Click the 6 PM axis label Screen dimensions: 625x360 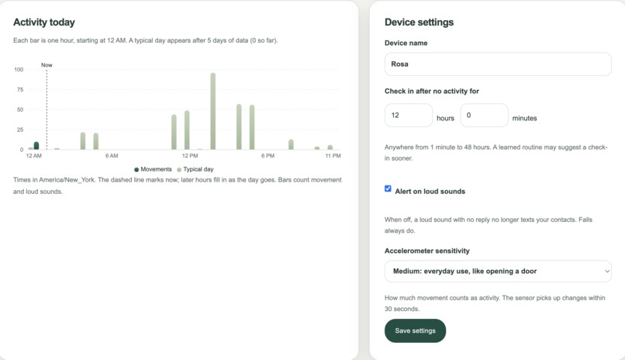click(268, 156)
